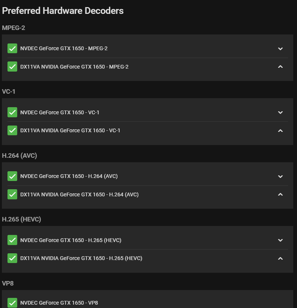
Task: Move NVDEC H.264 (AVC) decoder down
Action: click(281, 176)
